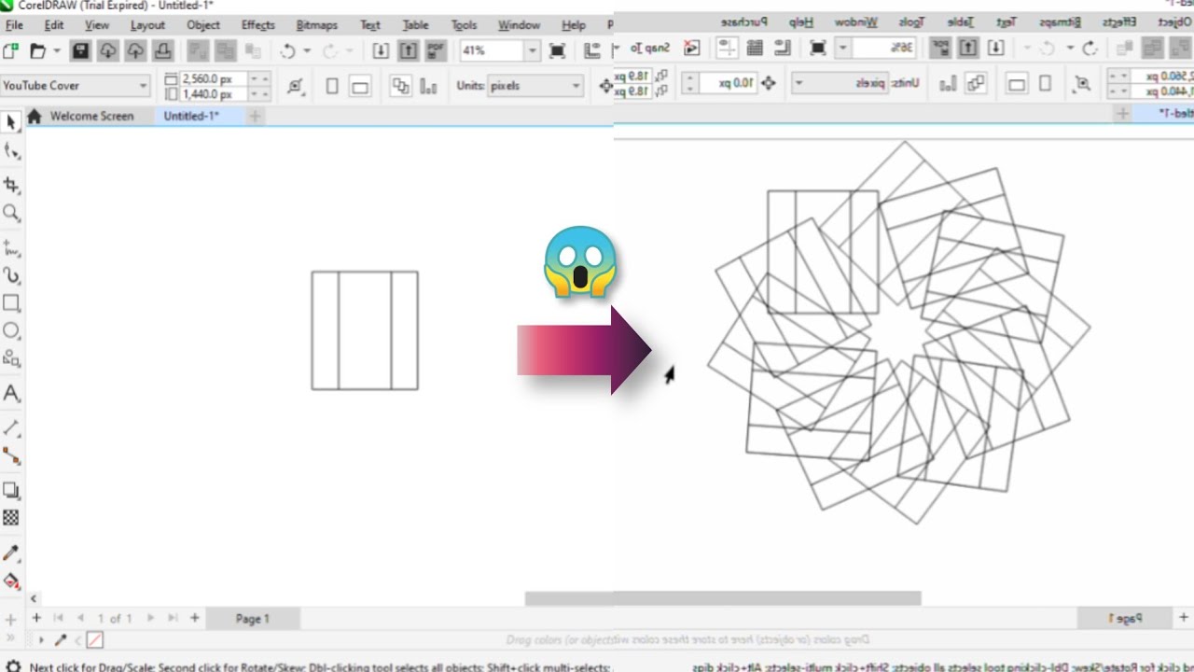
Task: Open the Units dropdown in the left window
Action: click(x=575, y=86)
